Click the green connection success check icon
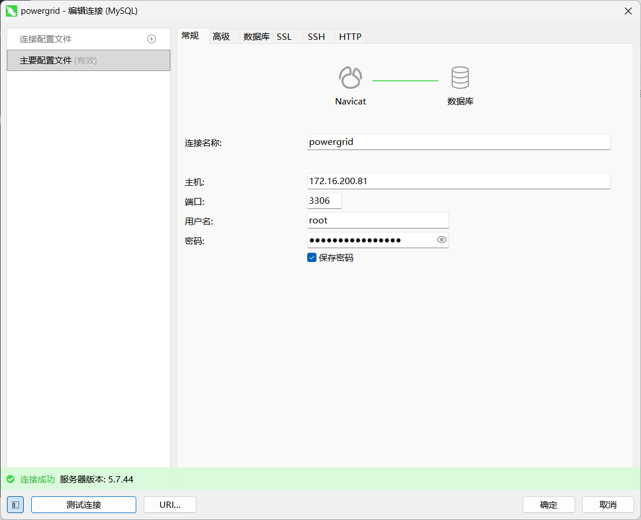641x520 pixels. click(x=10, y=480)
